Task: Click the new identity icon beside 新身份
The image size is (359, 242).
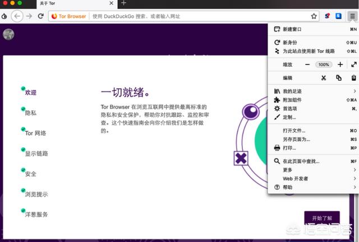Action: pyautogui.click(x=277, y=43)
